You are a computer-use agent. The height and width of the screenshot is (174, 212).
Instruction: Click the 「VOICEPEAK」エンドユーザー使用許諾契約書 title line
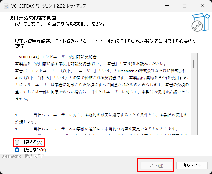pyautogui.click(x=56, y=57)
